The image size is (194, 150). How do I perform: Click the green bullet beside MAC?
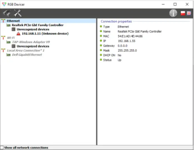pos(101,36)
